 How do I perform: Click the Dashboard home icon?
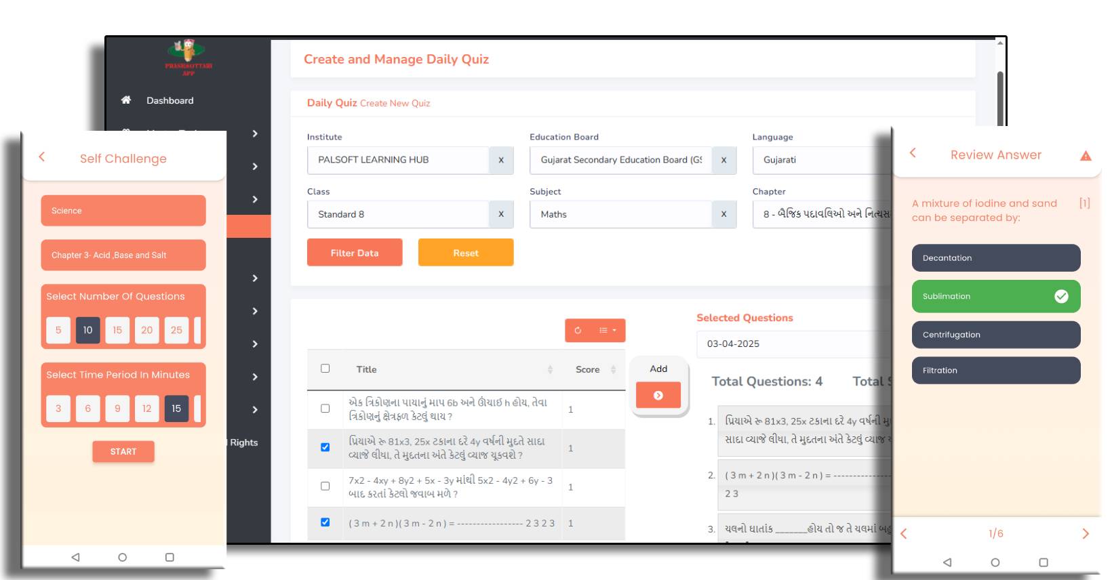pyautogui.click(x=125, y=100)
